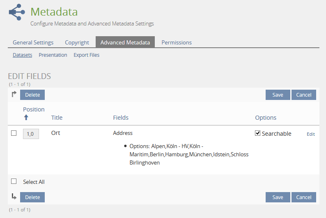Tick the checkbox for the Ort row
Image resolution: width=326 pixels, height=218 pixels.
pyautogui.click(x=14, y=133)
